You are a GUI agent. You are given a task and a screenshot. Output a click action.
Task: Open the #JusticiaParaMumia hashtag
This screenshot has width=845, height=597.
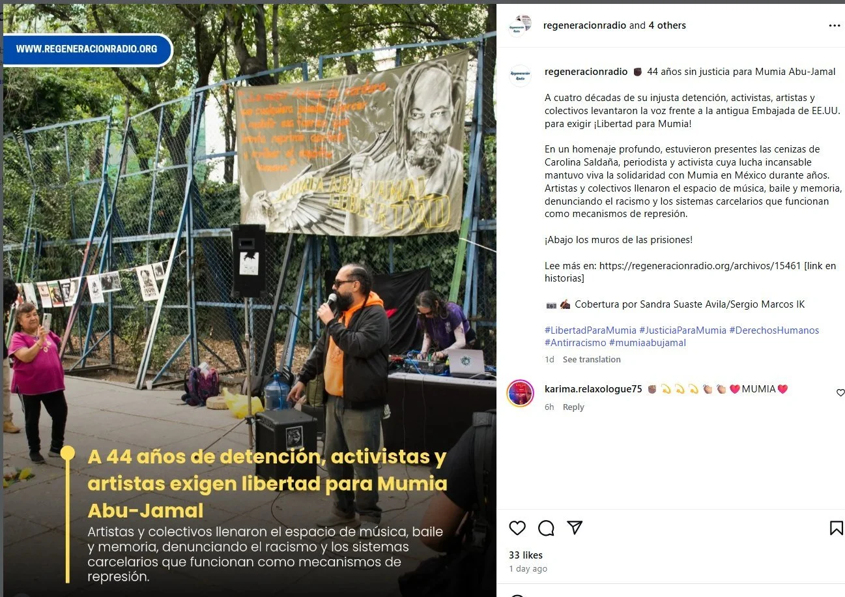tap(683, 330)
